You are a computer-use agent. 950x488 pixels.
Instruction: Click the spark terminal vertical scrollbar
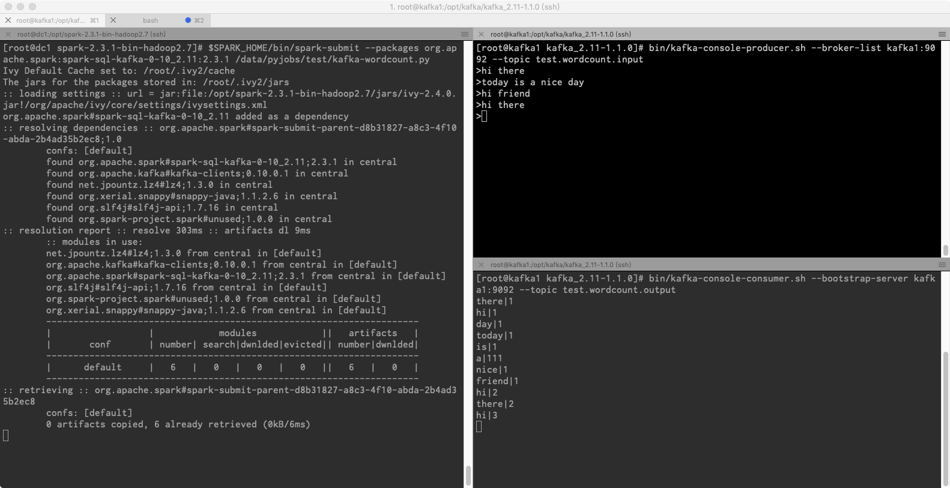468,475
